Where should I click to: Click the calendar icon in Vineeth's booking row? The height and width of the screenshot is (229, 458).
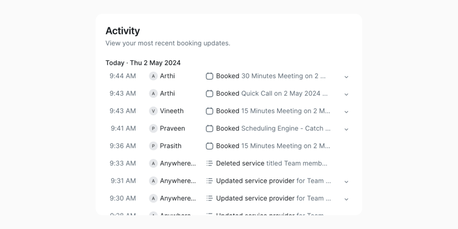[209, 111]
